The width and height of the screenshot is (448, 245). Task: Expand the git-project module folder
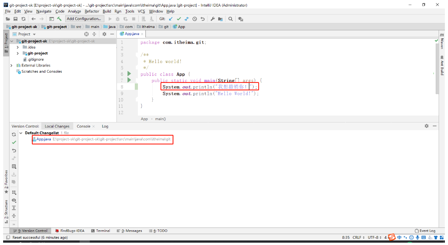tap(18, 53)
